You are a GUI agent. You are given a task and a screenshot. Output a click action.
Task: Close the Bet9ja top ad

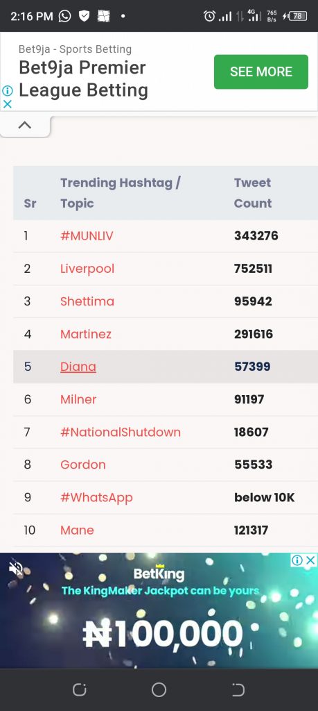tap(7, 104)
